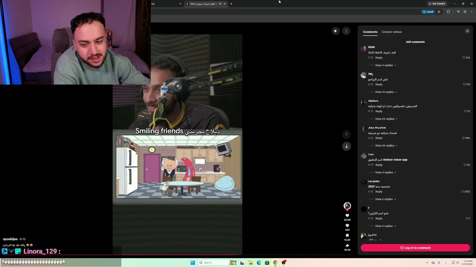Like the video with the heart icon
Image resolution: width=476 pixels, height=267 pixels.
tap(347, 215)
